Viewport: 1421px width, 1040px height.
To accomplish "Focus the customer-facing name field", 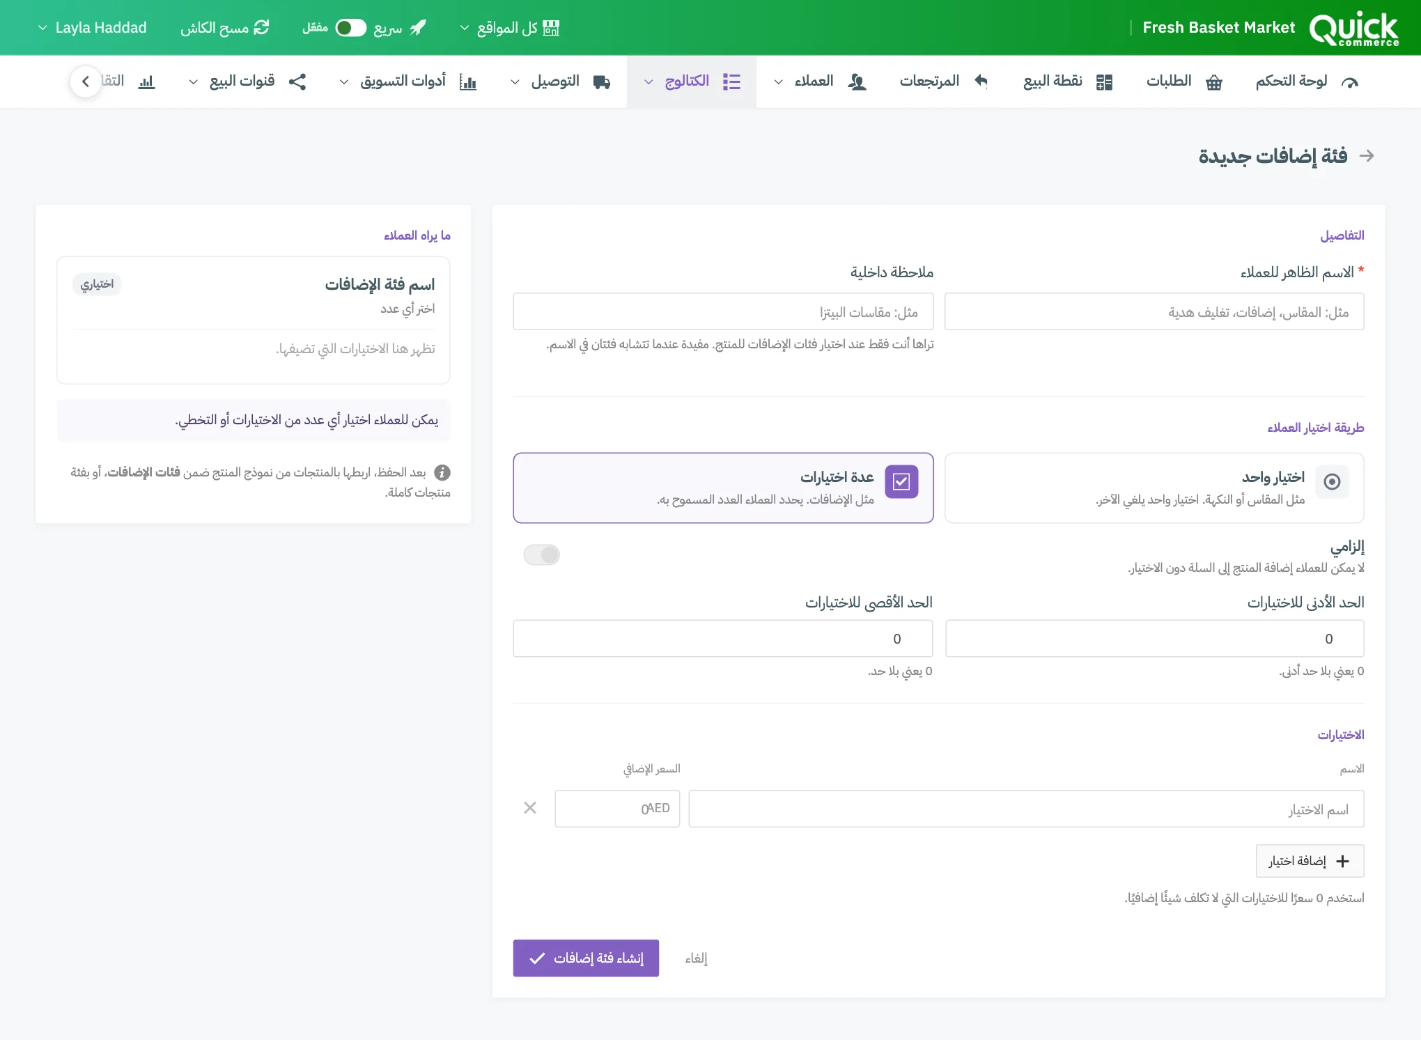I will click(x=1154, y=312).
